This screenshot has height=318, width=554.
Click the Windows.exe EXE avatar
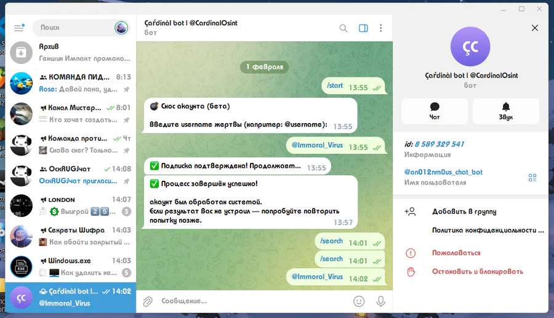(x=21, y=267)
